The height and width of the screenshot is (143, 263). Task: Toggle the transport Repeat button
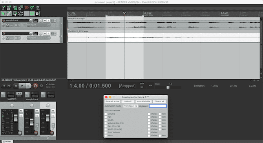[x=42, y=86]
